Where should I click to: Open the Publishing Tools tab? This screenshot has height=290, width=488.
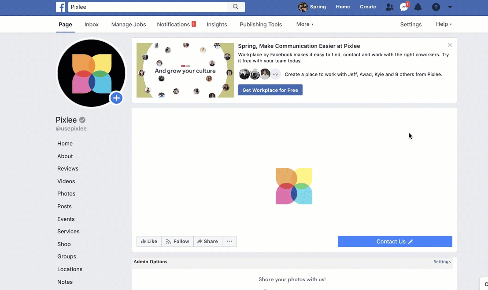261,25
